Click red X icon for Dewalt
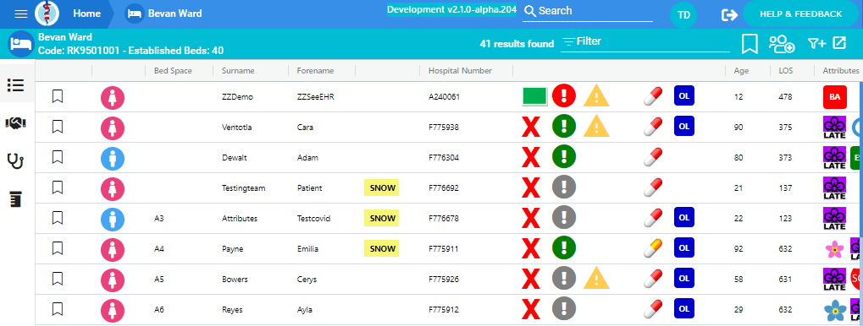Viewport: 863px width, 326px height. pyautogui.click(x=530, y=158)
